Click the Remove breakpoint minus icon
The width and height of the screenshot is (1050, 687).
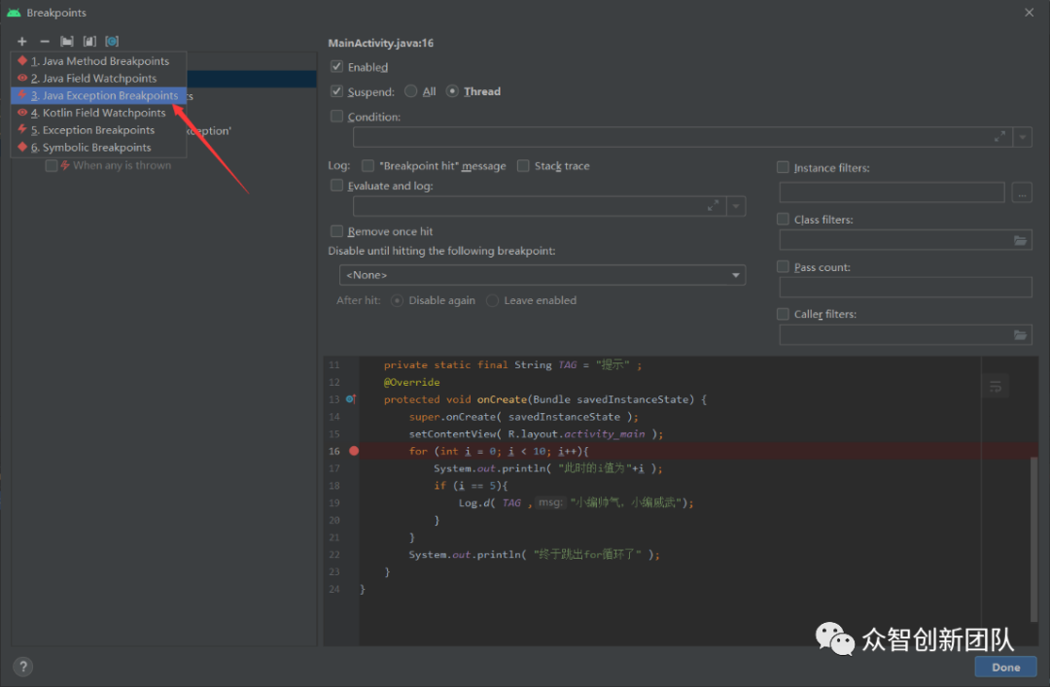coord(45,42)
